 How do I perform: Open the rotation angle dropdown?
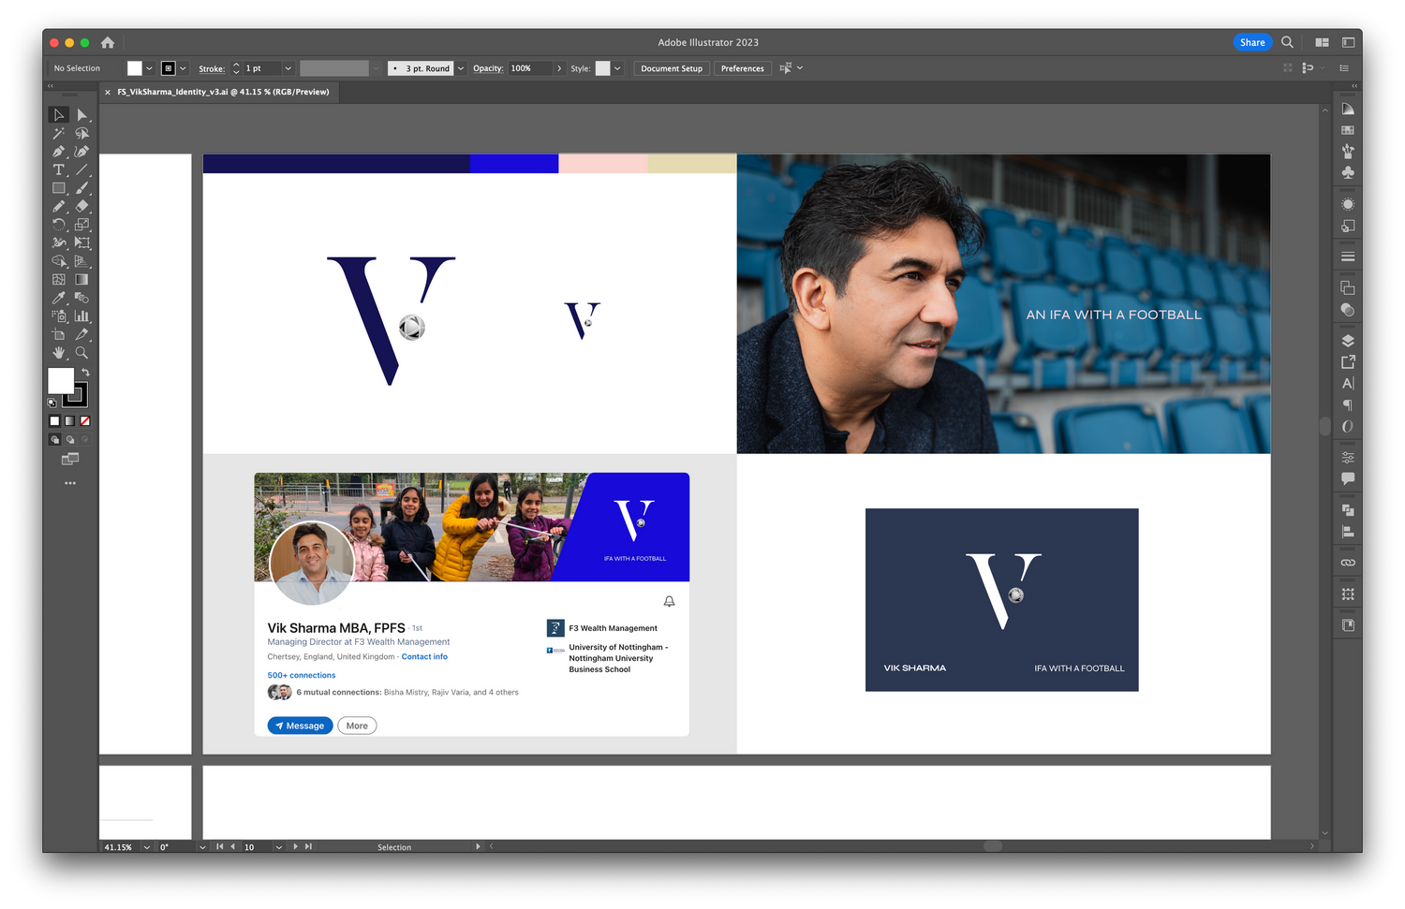tap(202, 847)
